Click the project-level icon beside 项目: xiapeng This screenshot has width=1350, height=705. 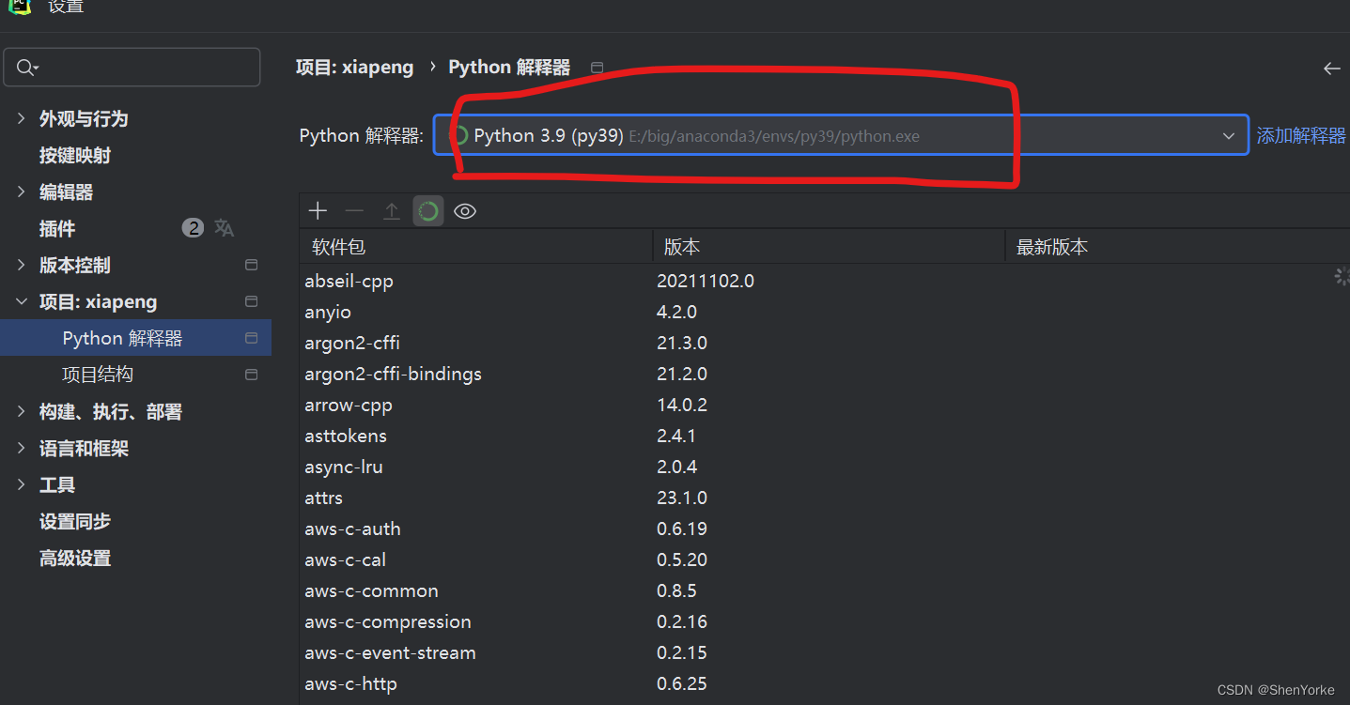pyautogui.click(x=252, y=301)
